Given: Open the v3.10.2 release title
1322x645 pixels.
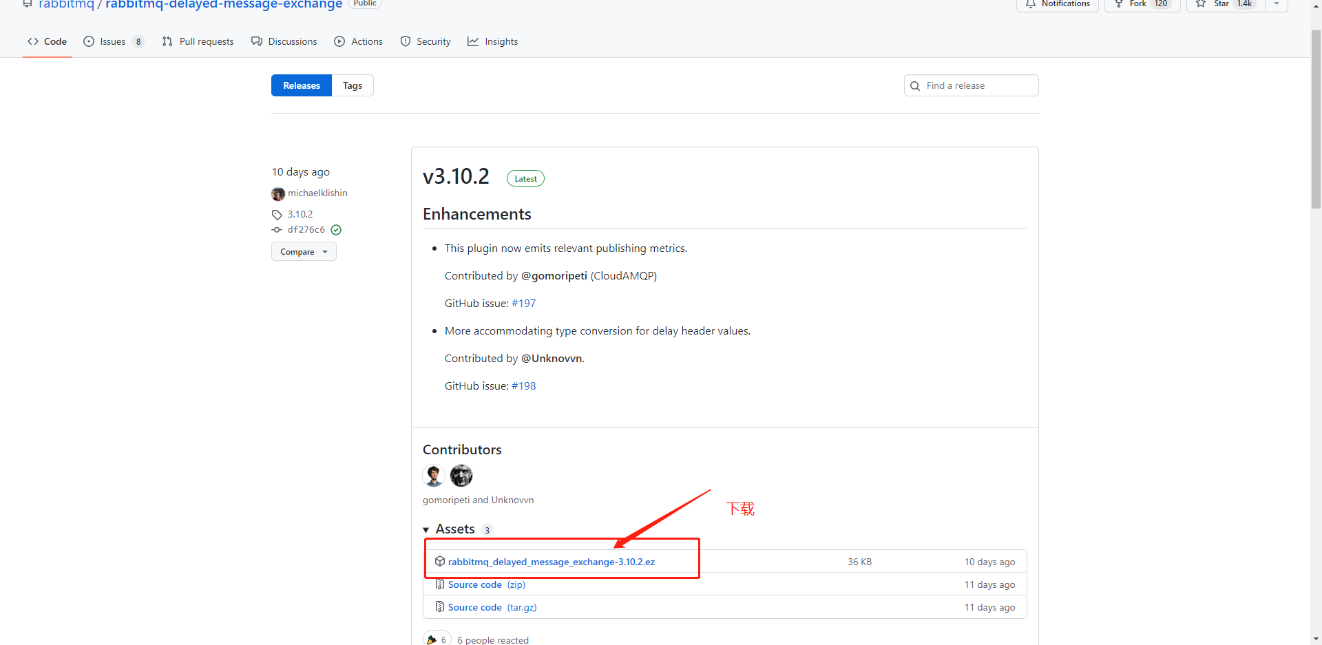Looking at the screenshot, I should (456, 176).
